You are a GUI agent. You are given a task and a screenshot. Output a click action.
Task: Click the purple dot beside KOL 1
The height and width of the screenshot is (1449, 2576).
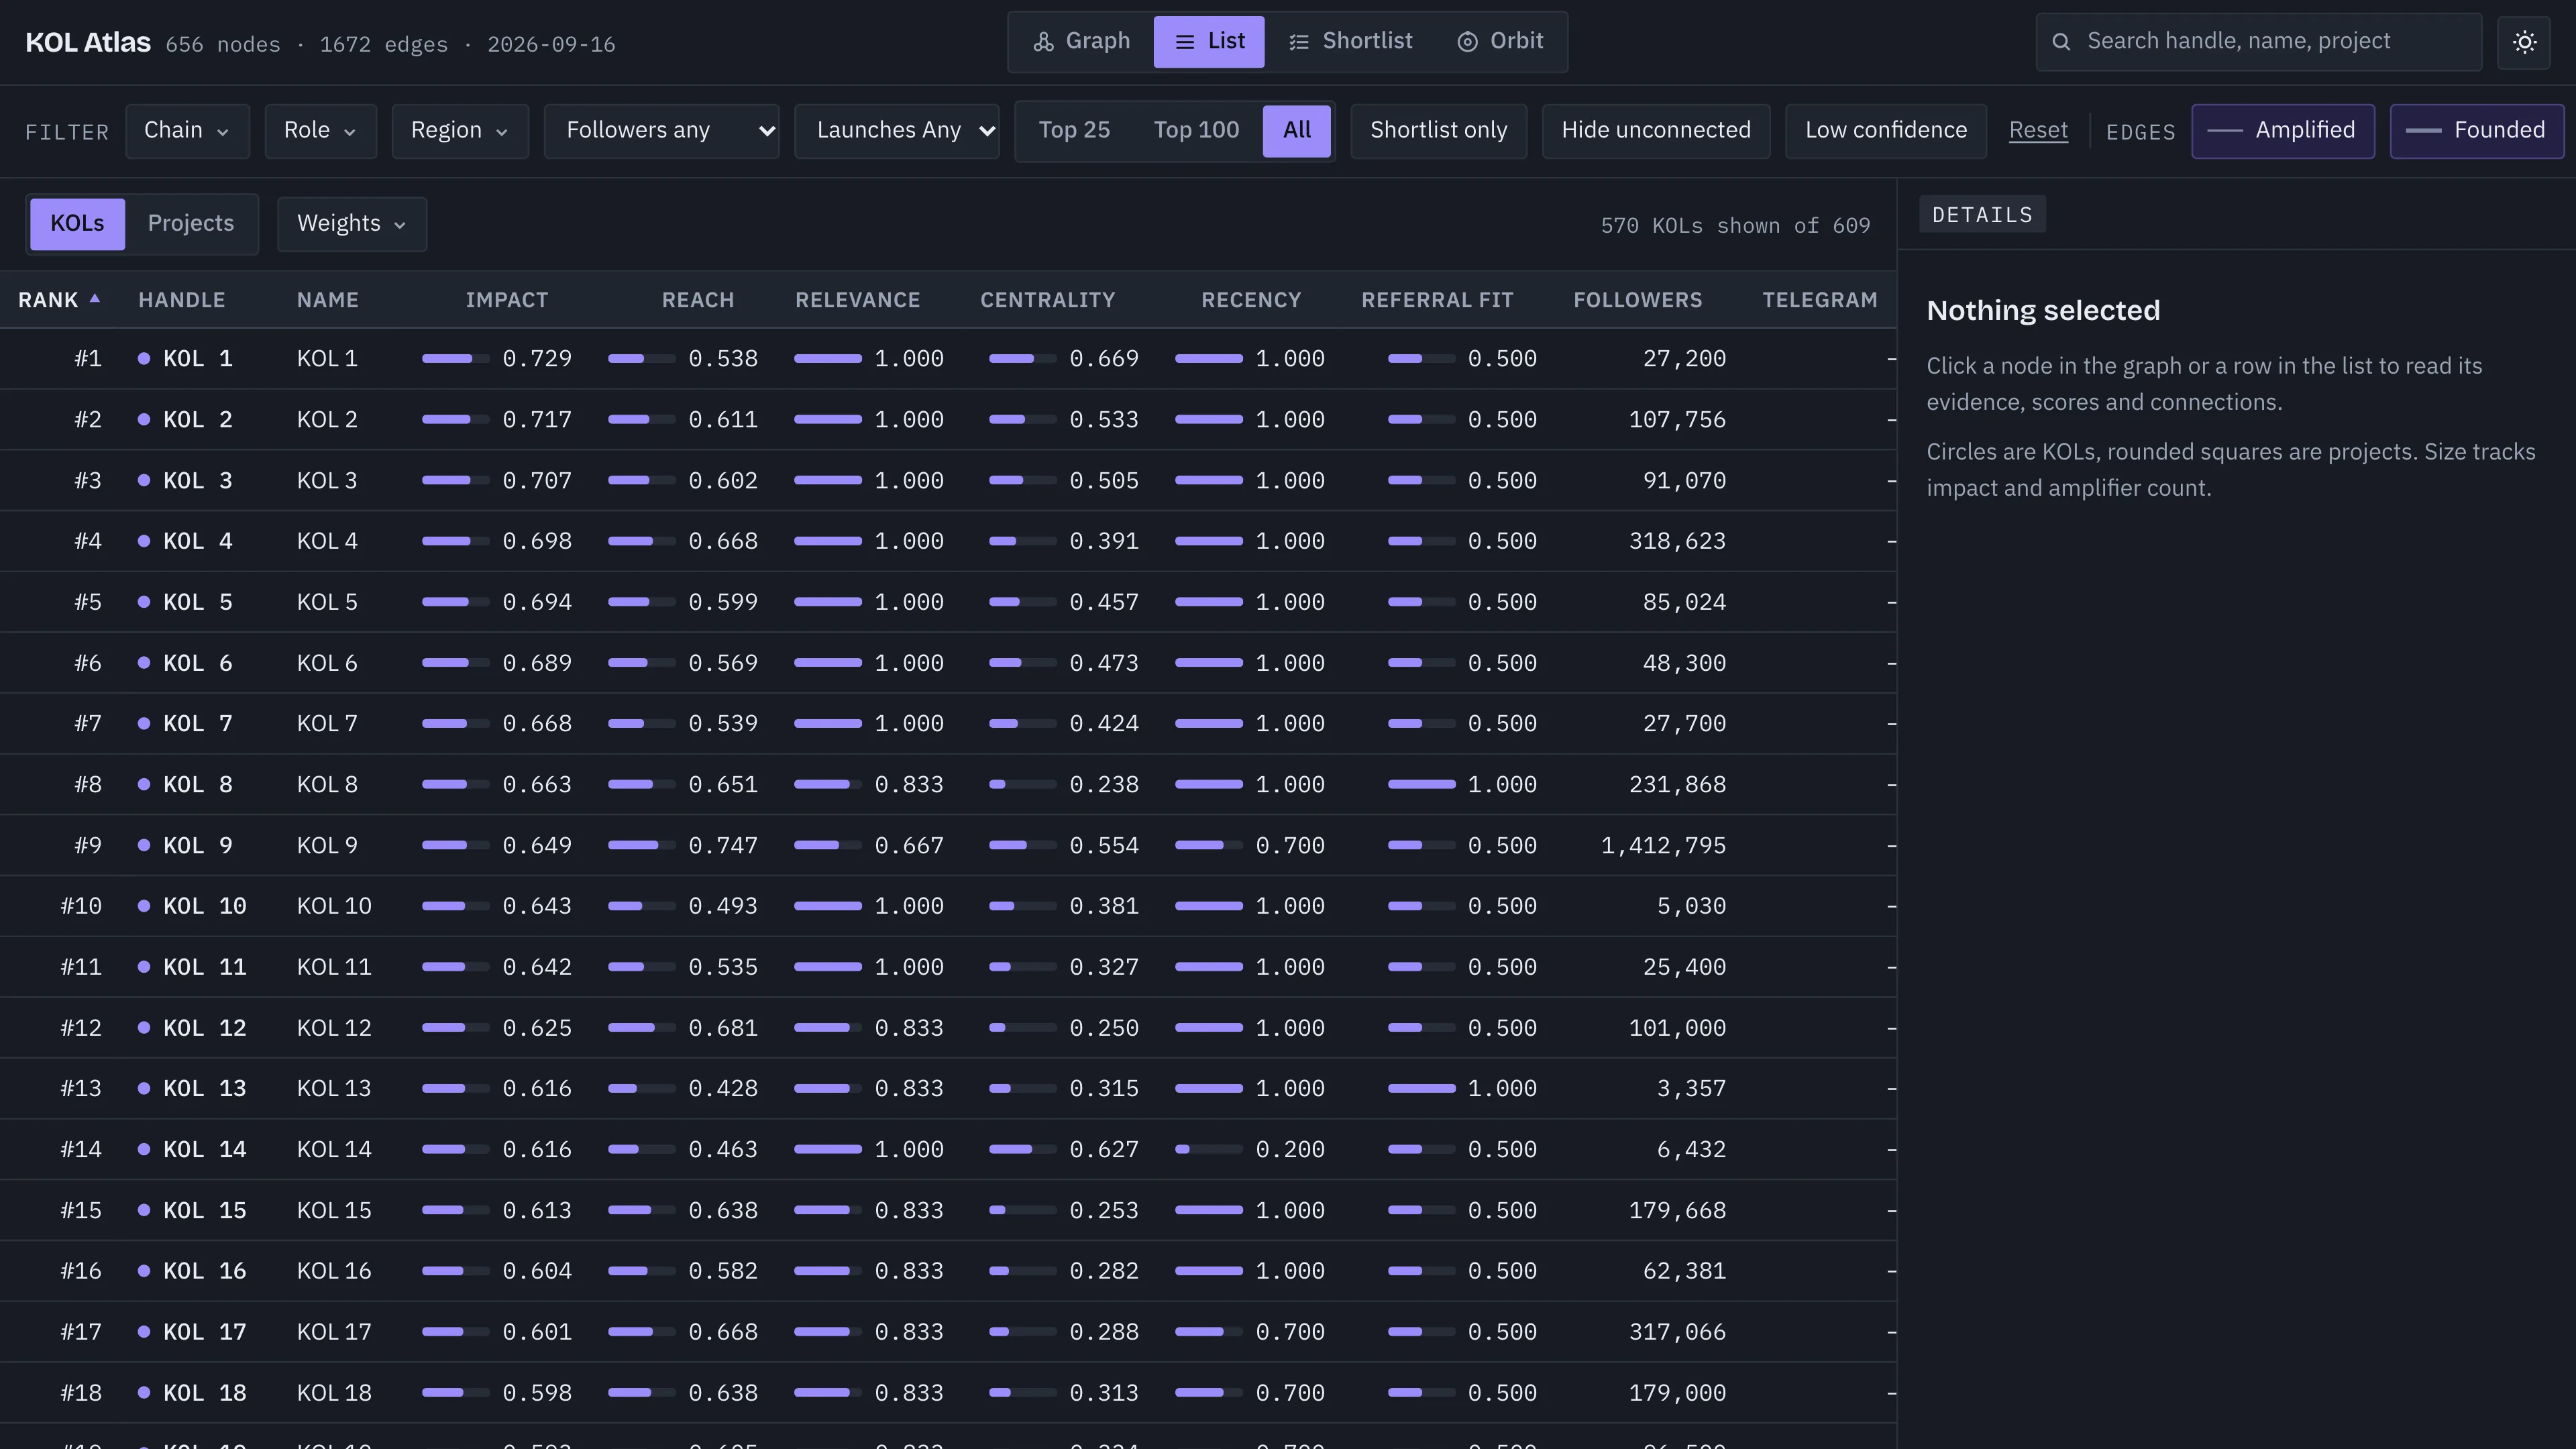point(144,358)
